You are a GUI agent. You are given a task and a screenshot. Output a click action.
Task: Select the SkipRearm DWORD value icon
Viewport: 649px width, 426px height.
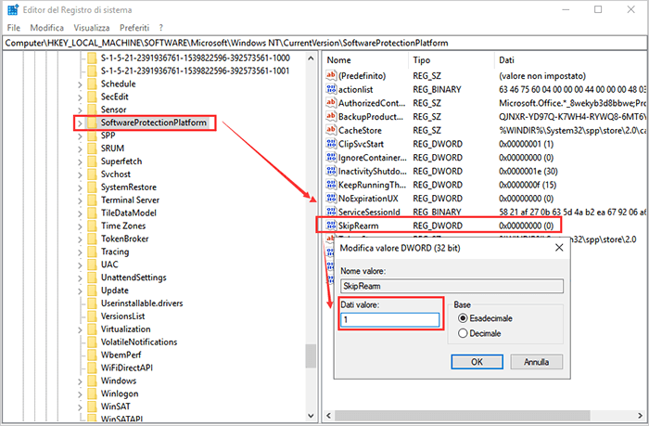tap(328, 225)
